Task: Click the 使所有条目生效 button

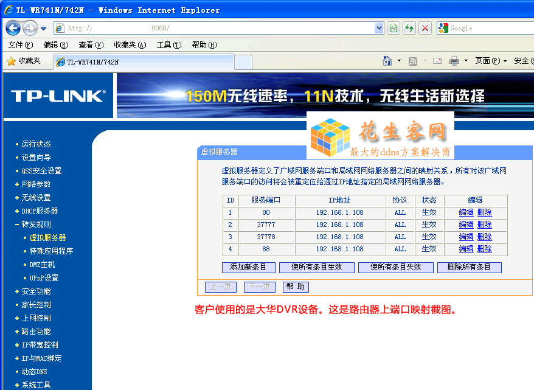Action: pos(316,267)
